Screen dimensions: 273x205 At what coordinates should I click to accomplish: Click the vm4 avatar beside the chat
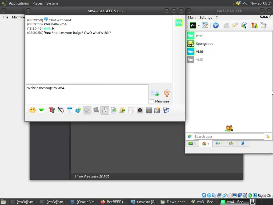pos(179,23)
